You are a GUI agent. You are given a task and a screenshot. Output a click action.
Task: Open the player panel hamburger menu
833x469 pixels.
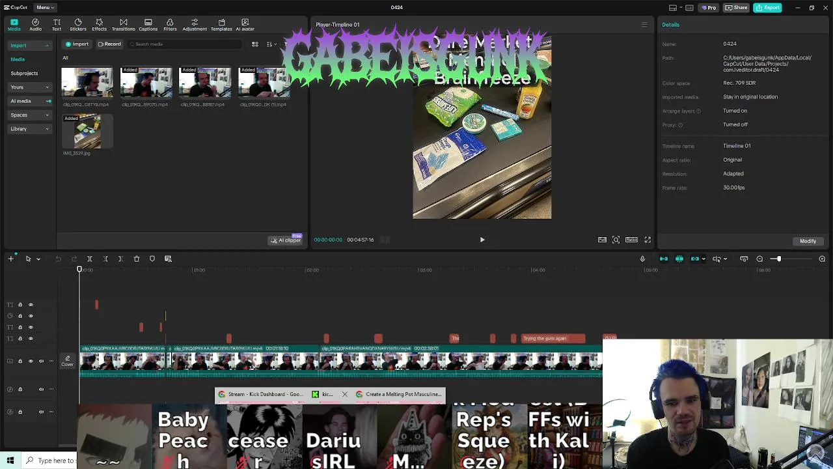[644, 25]
